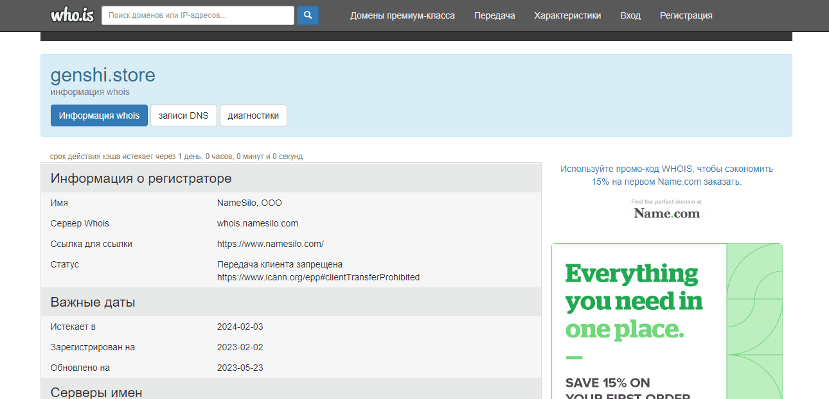Focus the domain or IP search field

tap(197, 15)
